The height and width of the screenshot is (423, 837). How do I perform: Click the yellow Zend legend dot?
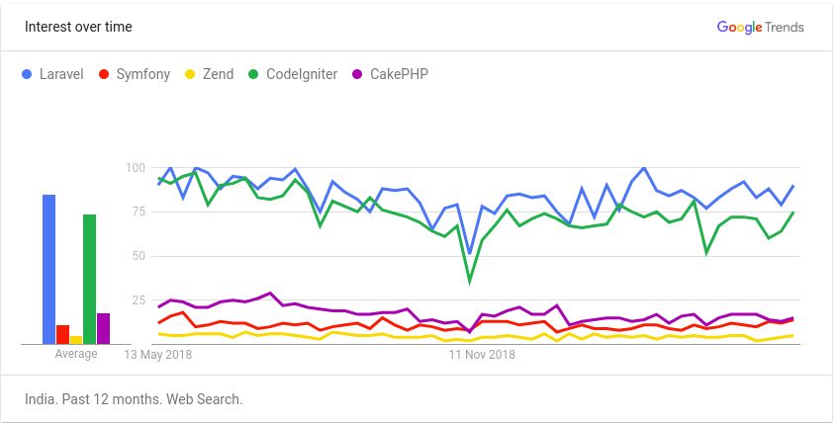[190, 74]
